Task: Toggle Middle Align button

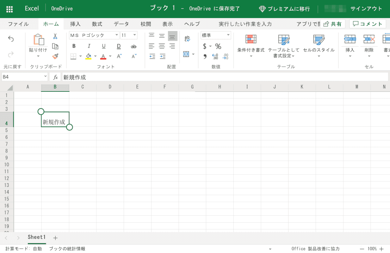Action: [162, 36]
